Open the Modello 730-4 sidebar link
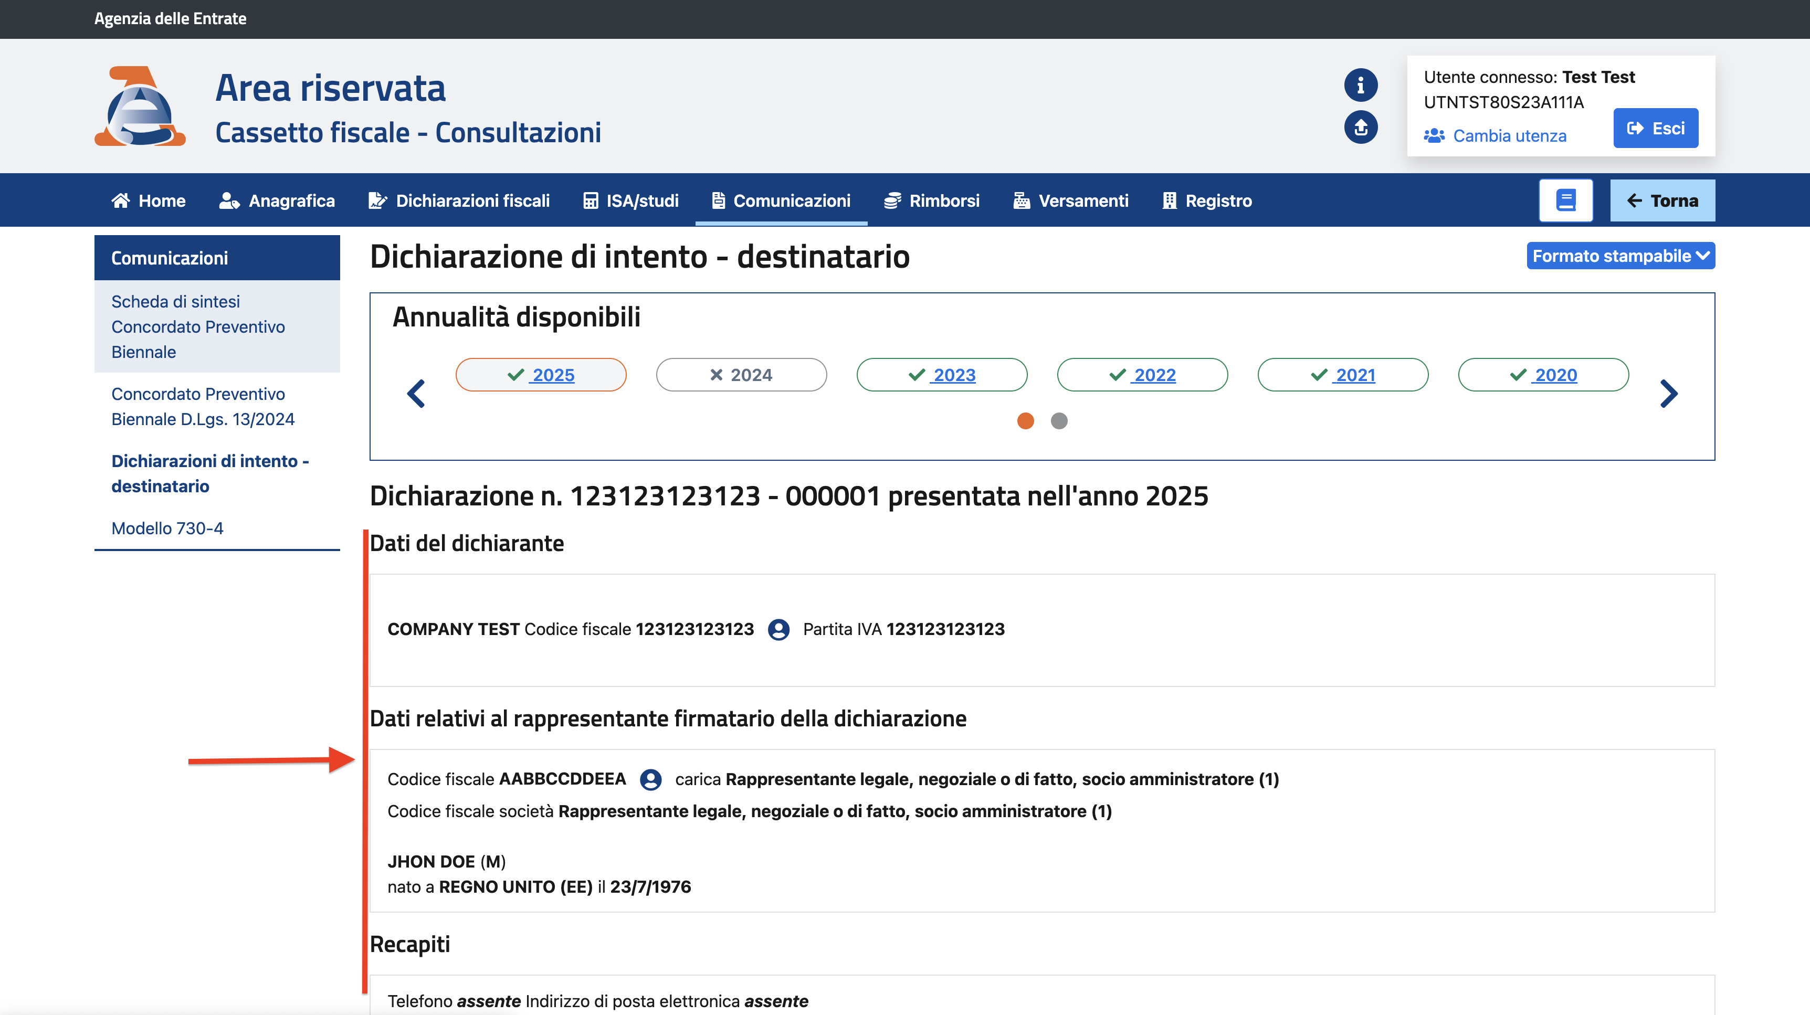 pos(167,528)
